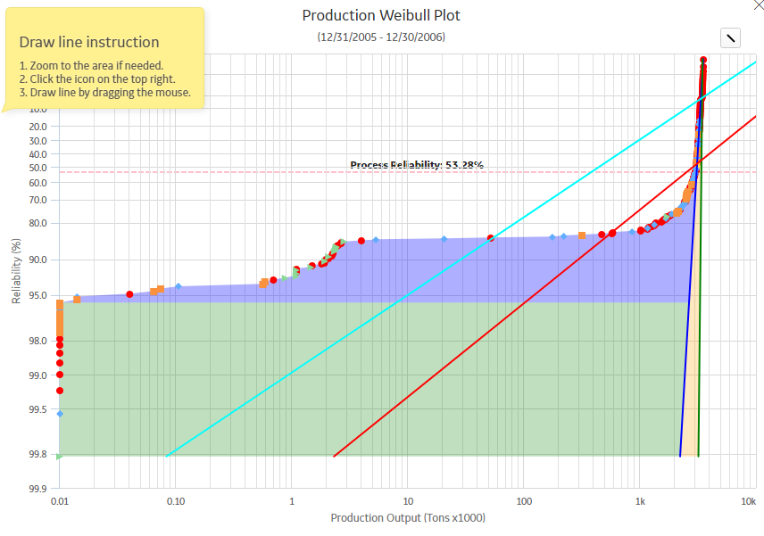
Task: Click the 20.0 reliability axis label
Action: [x=38, y=126]
